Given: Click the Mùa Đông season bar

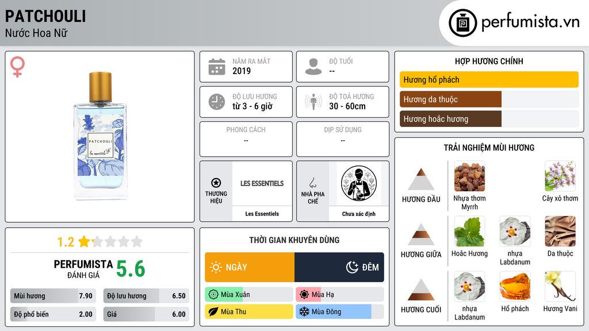Looking at the screenshot, I should pyautogui.click(x=340, y=311).
